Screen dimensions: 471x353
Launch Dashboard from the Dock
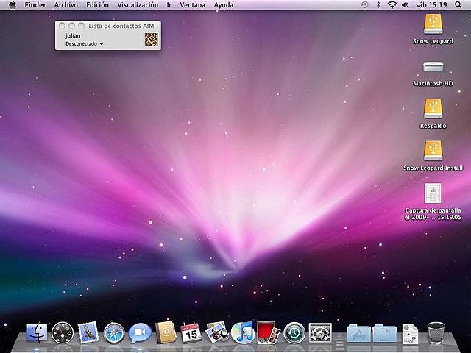[62, 333]
